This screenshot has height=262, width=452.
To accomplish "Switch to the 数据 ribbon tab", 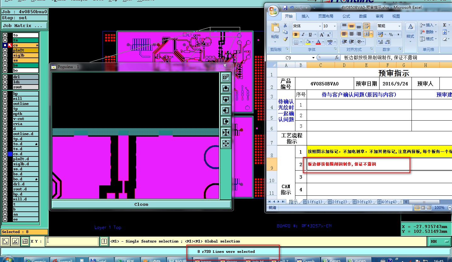I will 363,16.
